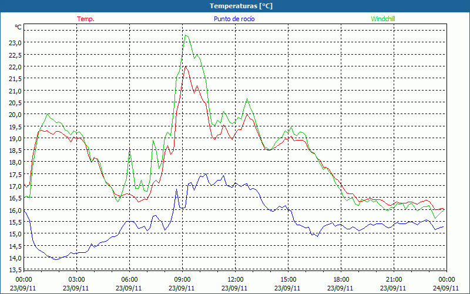Click the 03:00 time axis label
This screenshot has width=470, height=294.
77,280
